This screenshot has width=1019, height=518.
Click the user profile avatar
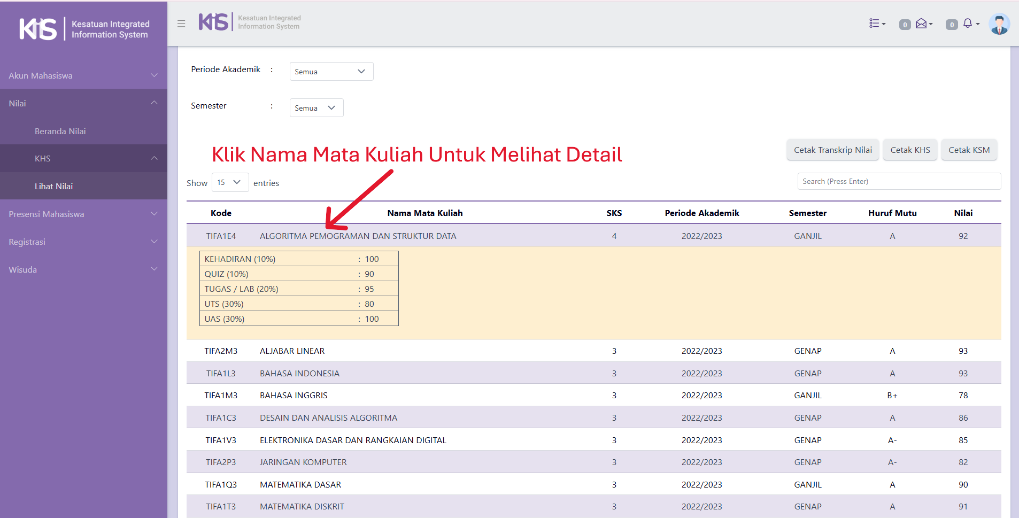(x=998, y=24)
